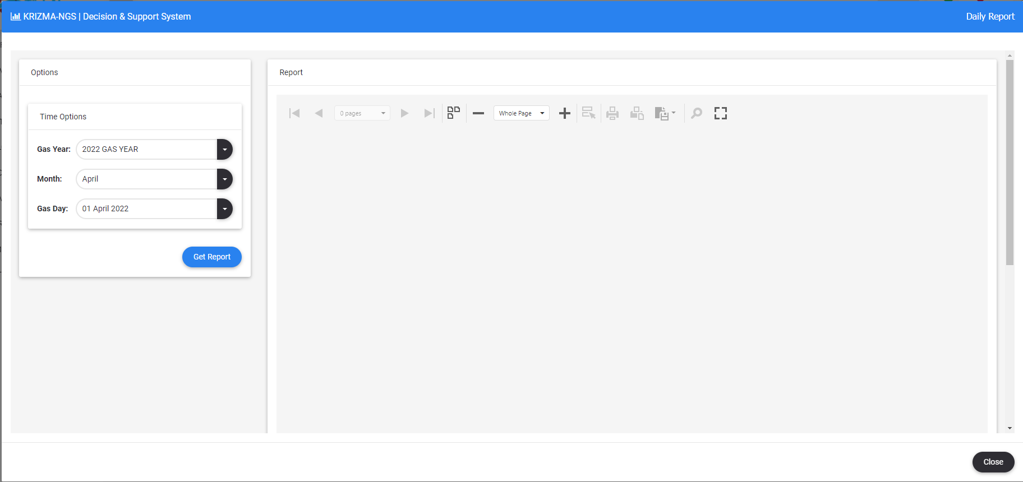The height and width of the screenshot is (482, 1023).
Task: Go to next report page
Action: click(x=404, y=113)
